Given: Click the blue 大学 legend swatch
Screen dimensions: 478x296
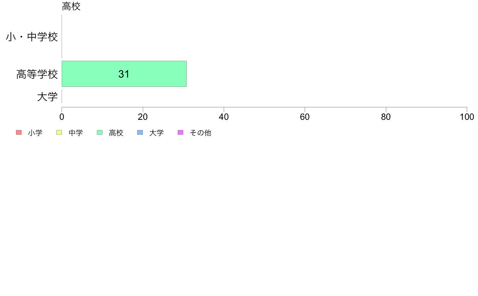Looking at the screenshot, I should (140, 132).
